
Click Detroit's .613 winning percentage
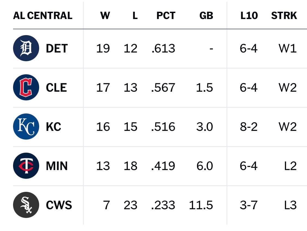[163, 48]
